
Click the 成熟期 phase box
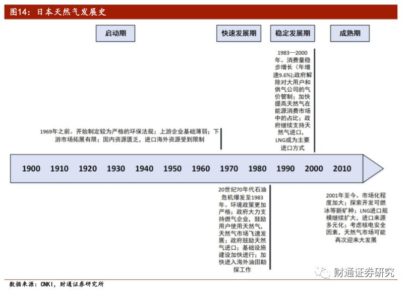(350, 33)
